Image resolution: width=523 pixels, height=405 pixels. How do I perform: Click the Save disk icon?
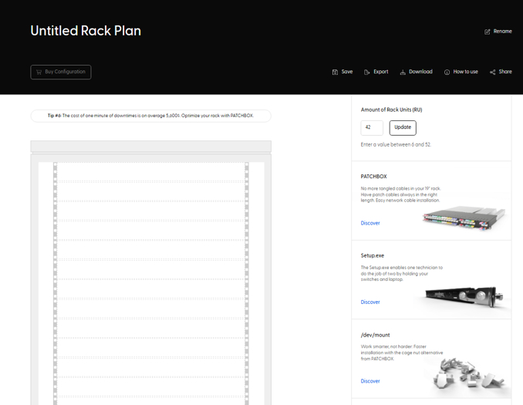tap(335, 72)
